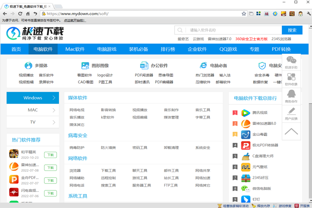Open the 多媒体 category icon

[28, 66]
